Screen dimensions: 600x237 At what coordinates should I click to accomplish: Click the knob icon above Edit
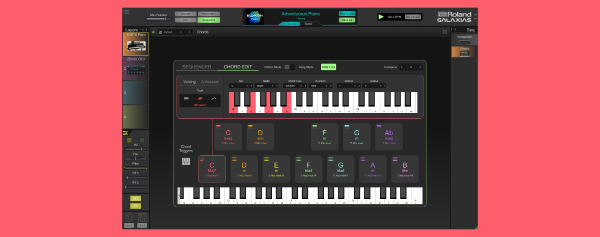(128, 217)
